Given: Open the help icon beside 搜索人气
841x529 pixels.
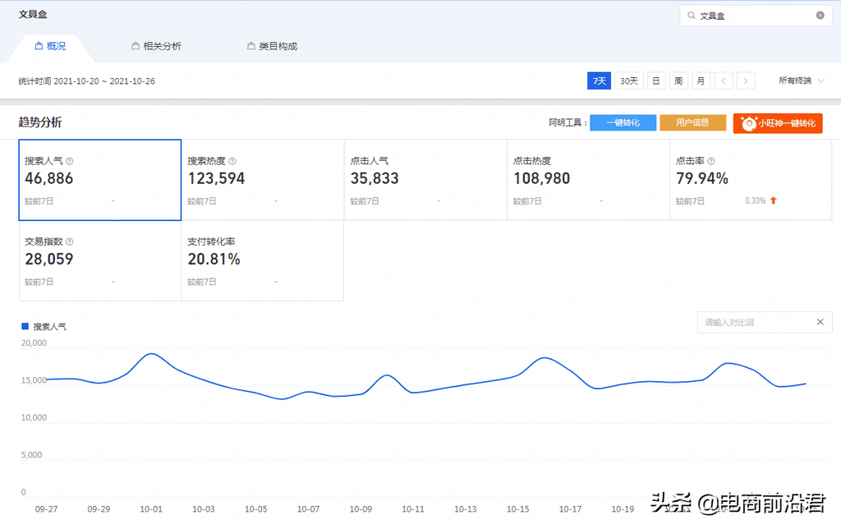Looking at the screenshot, I should pos(70,161).
